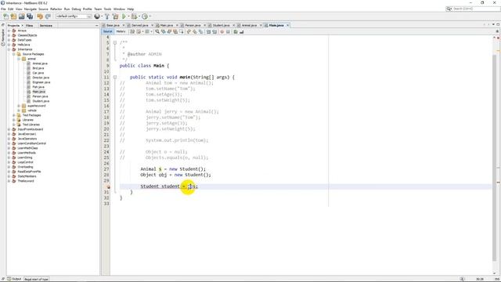This screenshot has width=501, height=282.
Task: Collapse the Javadoc comment fold at line 5
Action: [x=115, y=42]
